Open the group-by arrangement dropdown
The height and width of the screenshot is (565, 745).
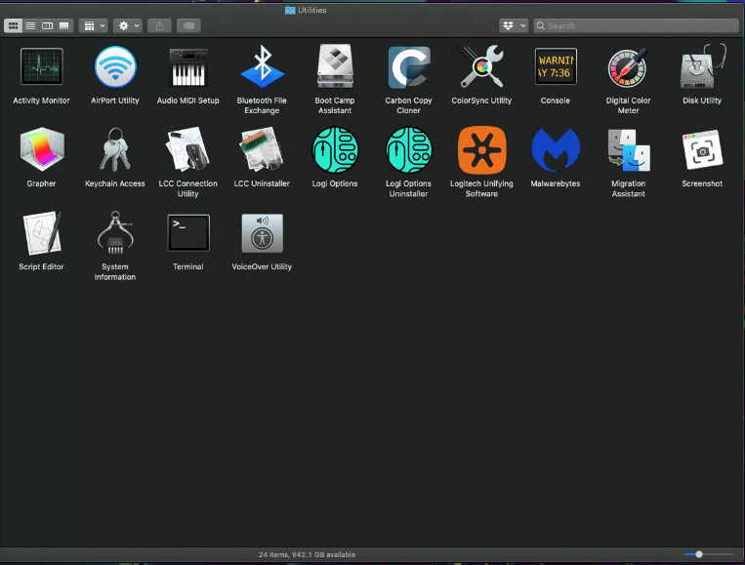(x=94, y=25)
